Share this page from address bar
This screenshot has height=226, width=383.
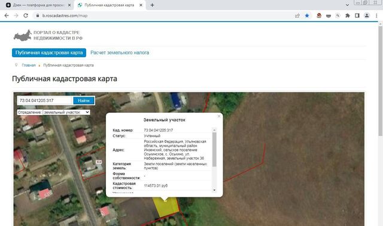297,16
